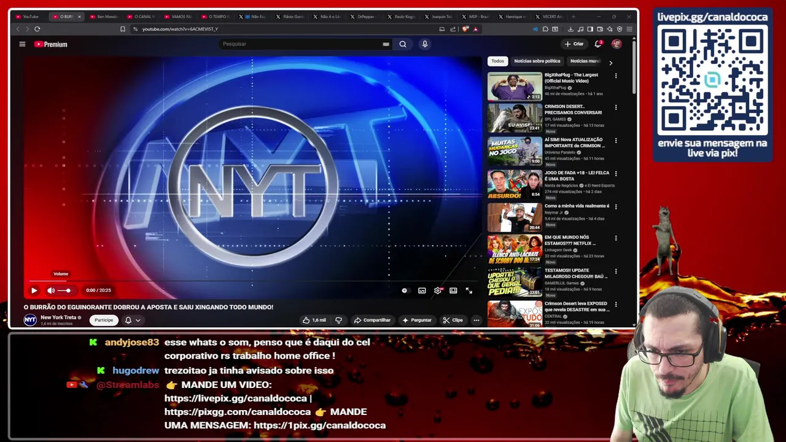This screenshot has height=442, width=786.
Task: Click the youtube.com address bar URL
Action: [180, 29]
